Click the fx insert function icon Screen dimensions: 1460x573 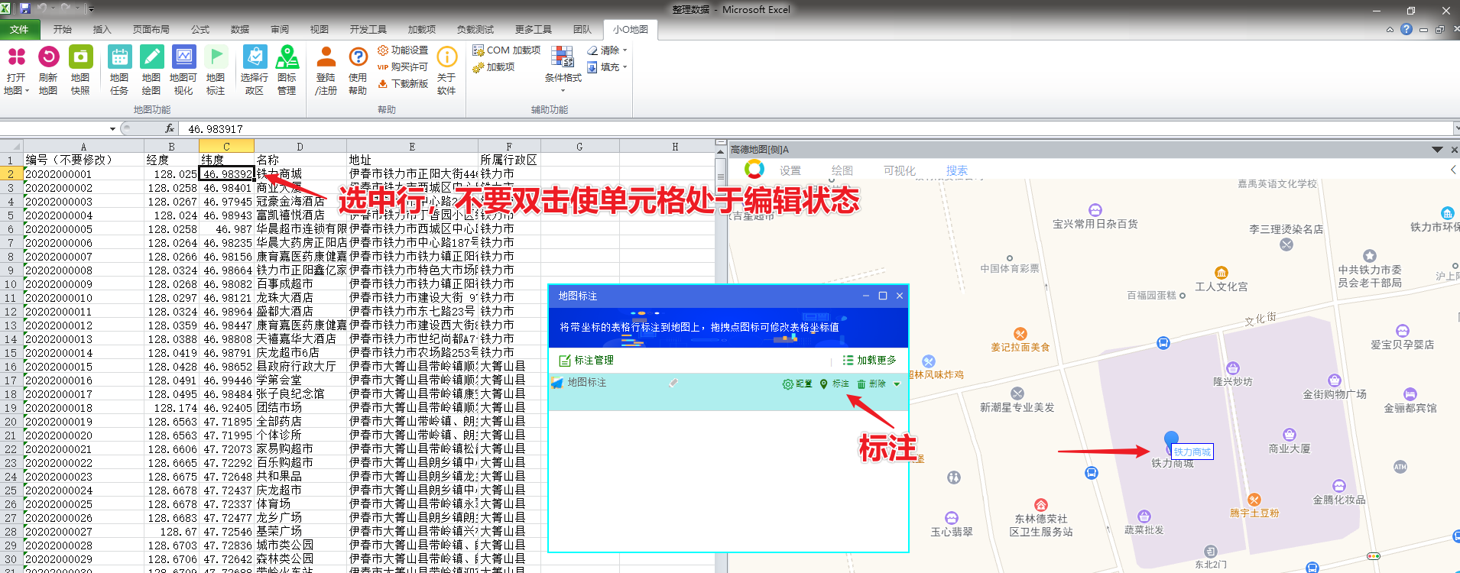coord(169,128)
